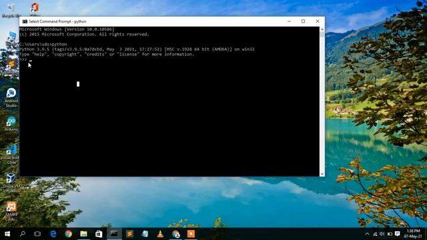This screenshot has height=240, width=427.
Task: Launch Google Chrome from the taskbar
Action: [68, 234]
